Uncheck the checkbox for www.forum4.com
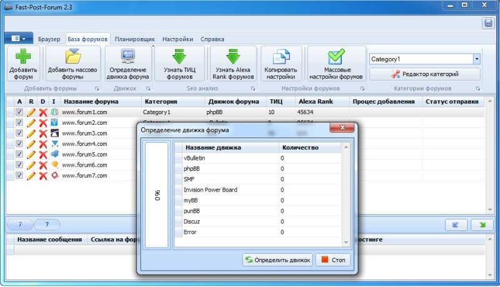 (x=19, y=144)
